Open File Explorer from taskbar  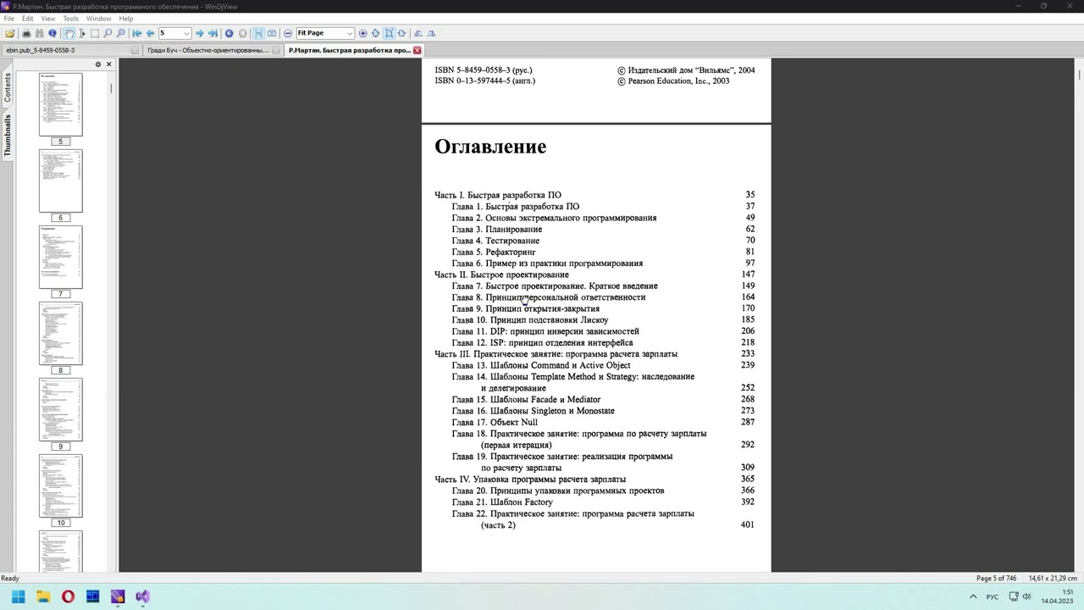(x=43, y=596)
